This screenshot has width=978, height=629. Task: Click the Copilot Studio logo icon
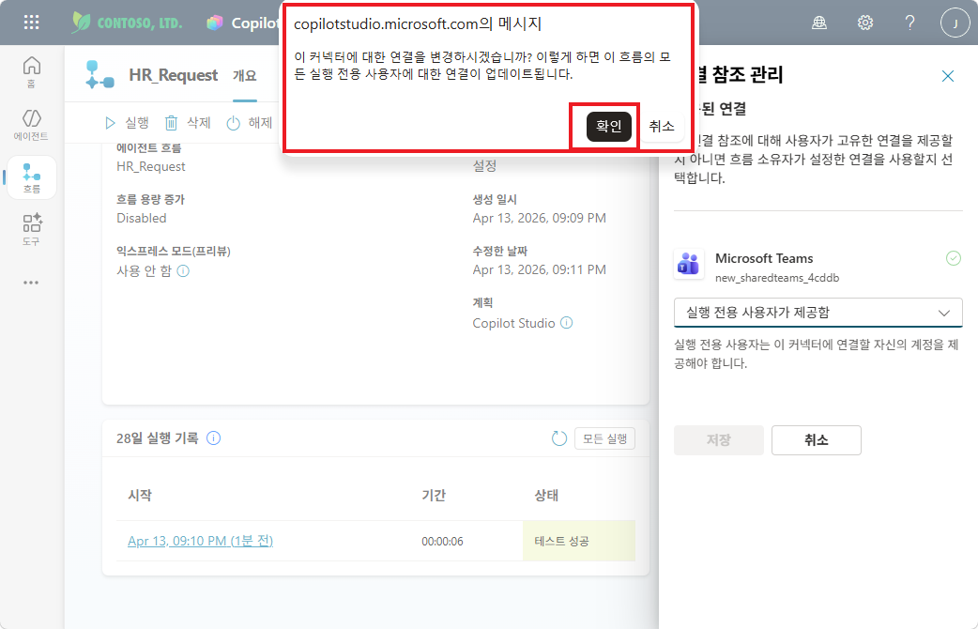click(215, 23)
